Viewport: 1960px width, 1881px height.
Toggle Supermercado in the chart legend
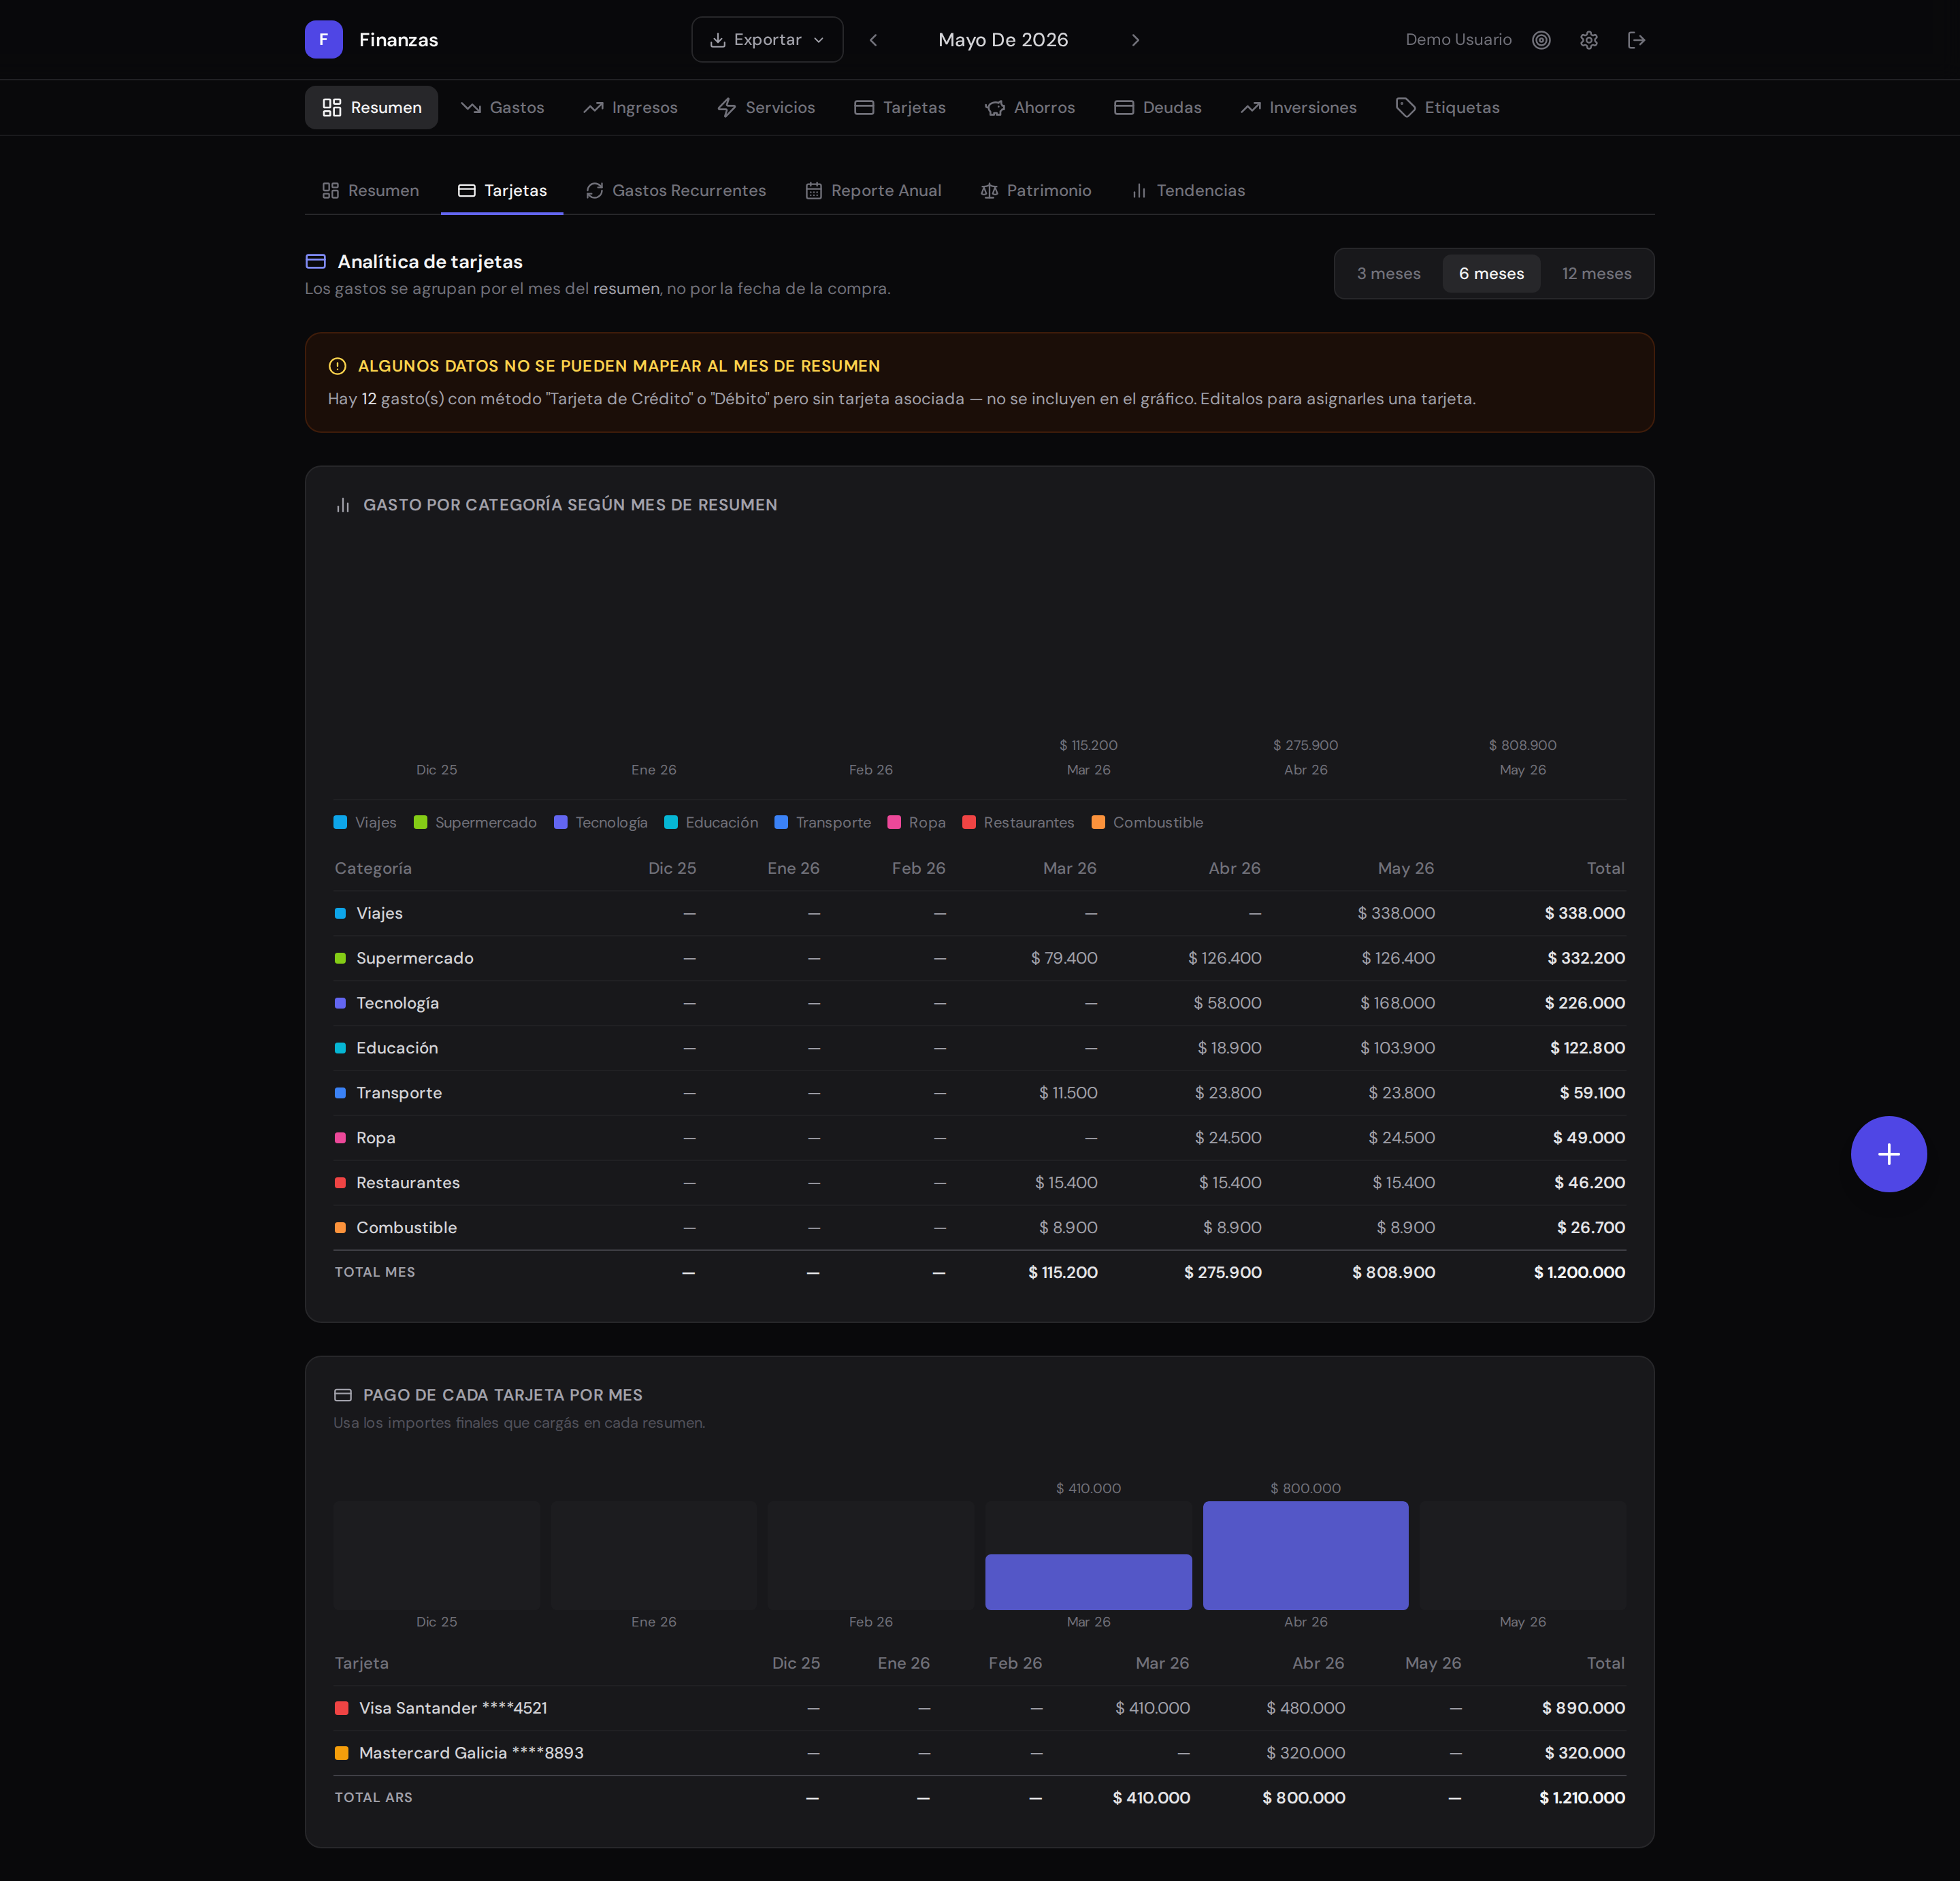pyautogui.click(x=475, y=823)
